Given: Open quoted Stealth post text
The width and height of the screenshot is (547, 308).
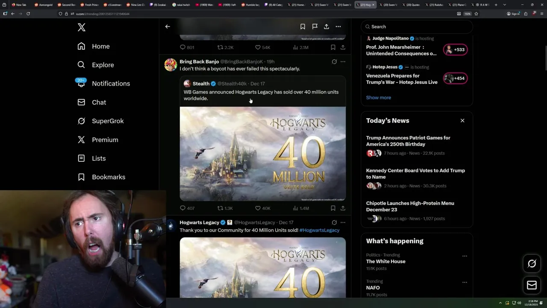Looking at the screenshot, I should click(x=261, y=95).
